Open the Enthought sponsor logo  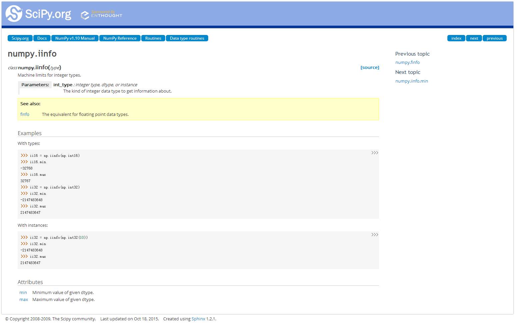click(x=102, y=15)
